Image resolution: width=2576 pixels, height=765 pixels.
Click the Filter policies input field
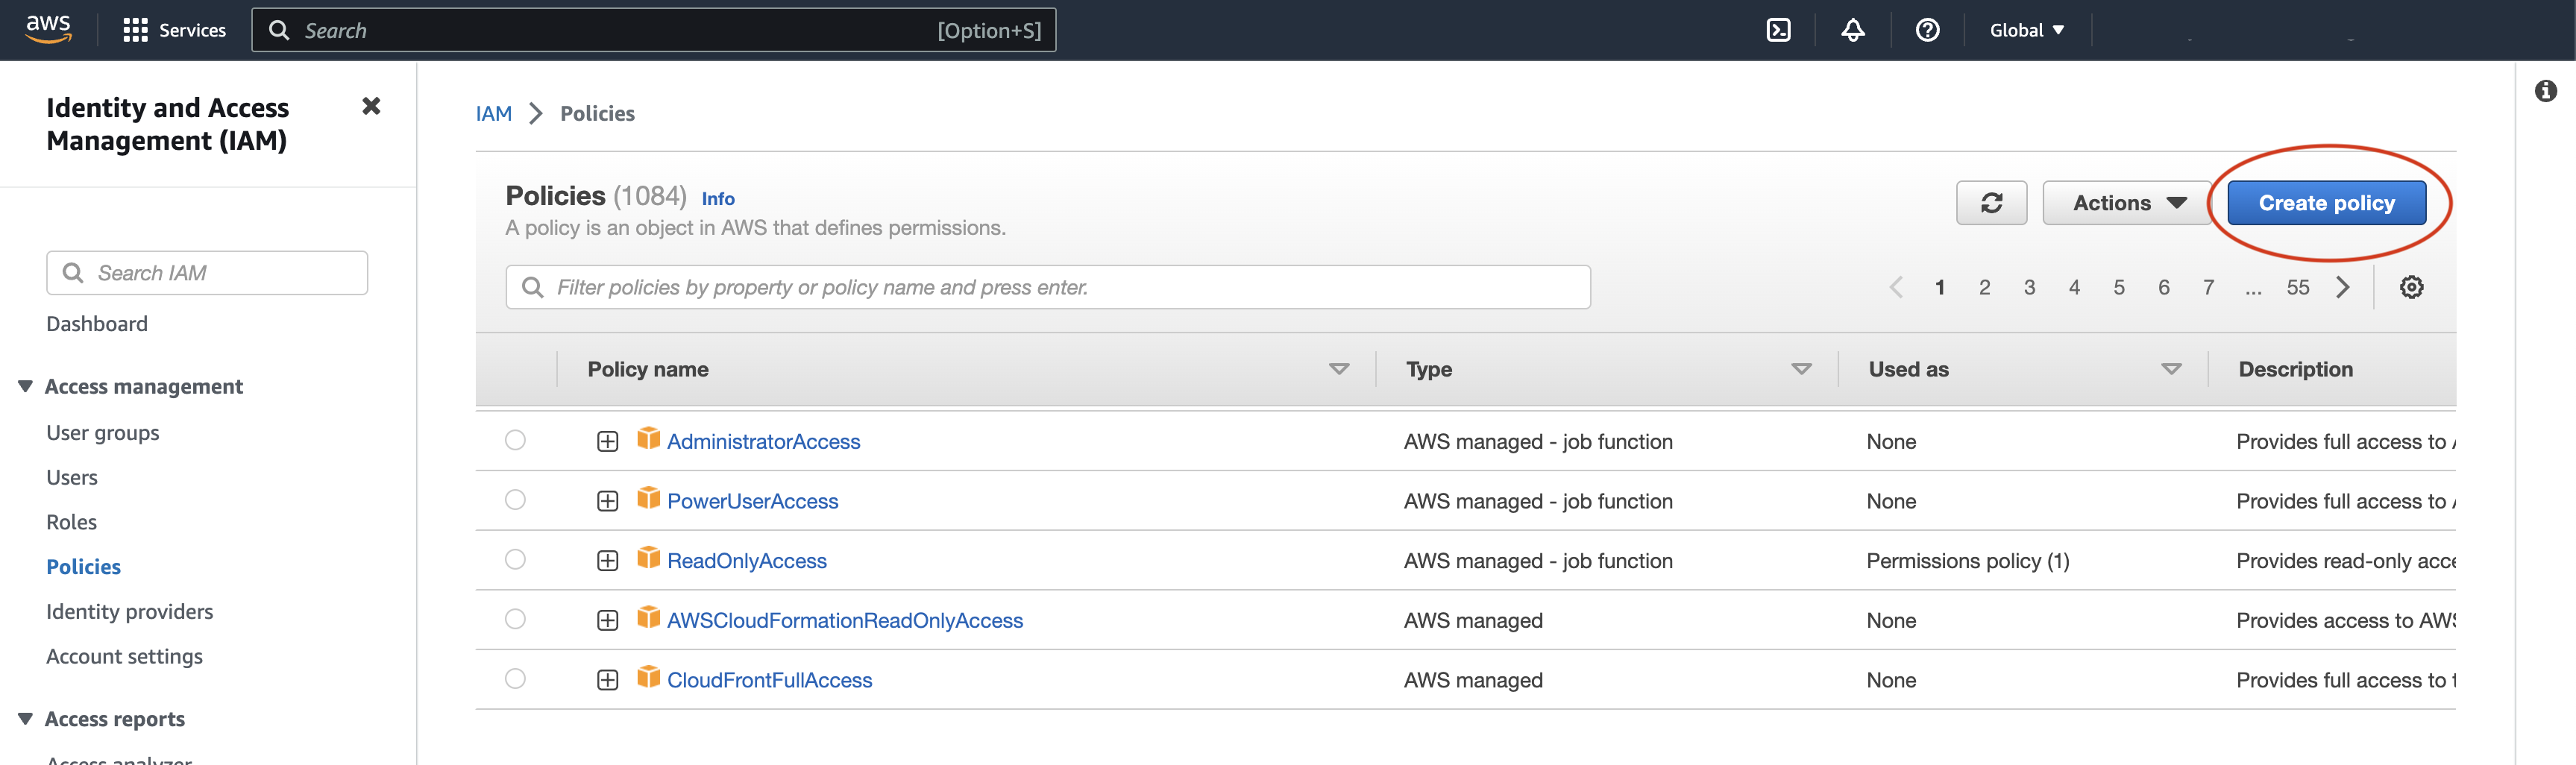pos(1048,287)
